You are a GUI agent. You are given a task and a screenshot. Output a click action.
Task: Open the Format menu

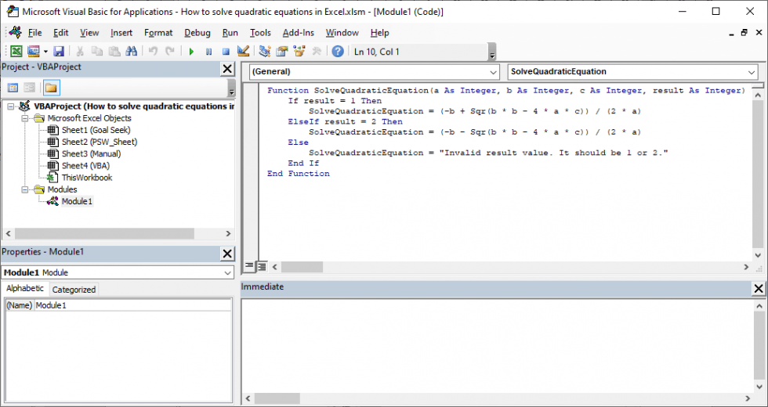click(x=158, y=33)
